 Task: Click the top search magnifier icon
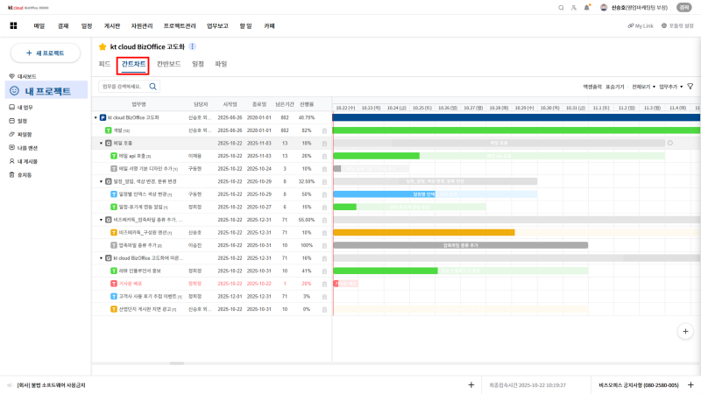click(561, 7)
